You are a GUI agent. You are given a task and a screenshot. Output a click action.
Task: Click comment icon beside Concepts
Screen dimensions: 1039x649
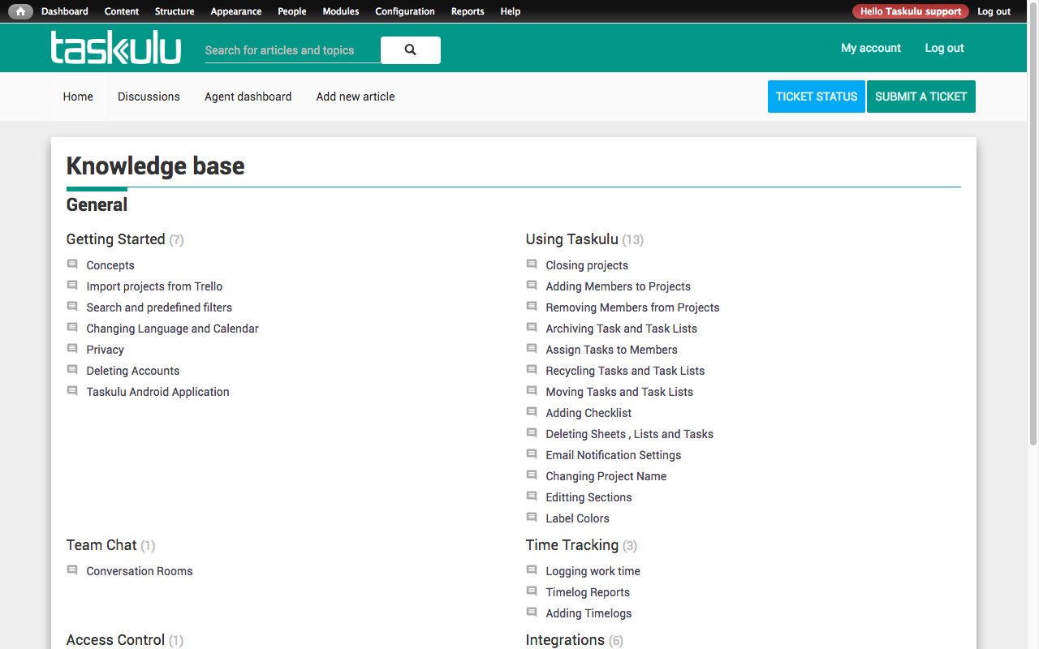[x=72, y=264]
